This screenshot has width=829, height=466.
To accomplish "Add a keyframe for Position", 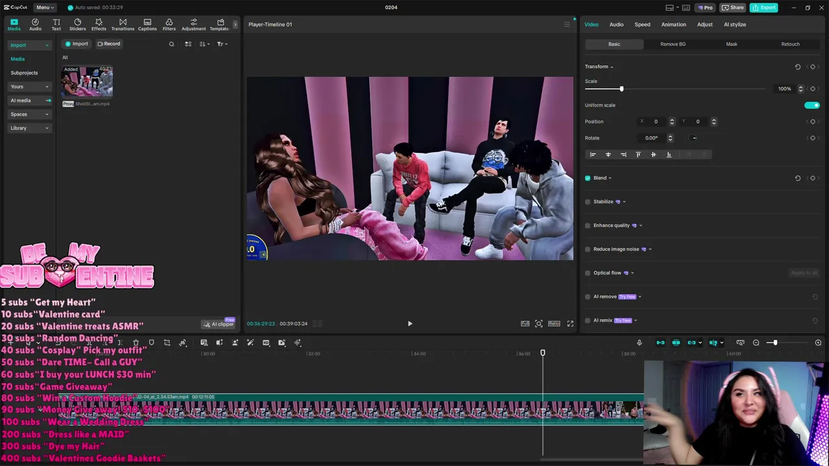I will click(x=813, y=122).
